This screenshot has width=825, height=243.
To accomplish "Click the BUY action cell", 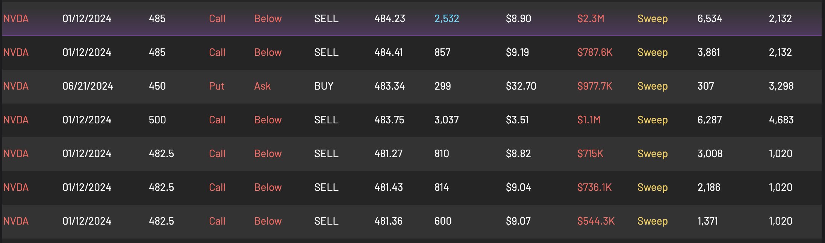I will pos(324,86).
